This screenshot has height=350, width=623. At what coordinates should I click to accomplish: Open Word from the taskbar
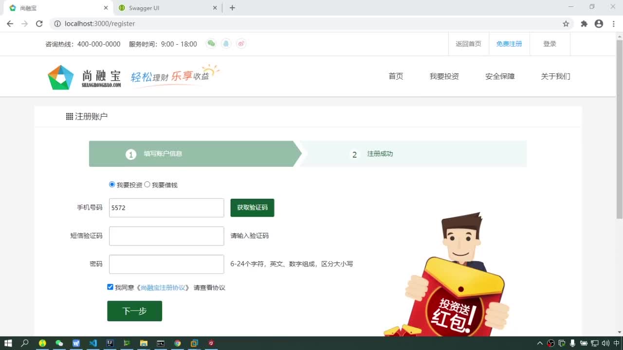tap(76, 343)
